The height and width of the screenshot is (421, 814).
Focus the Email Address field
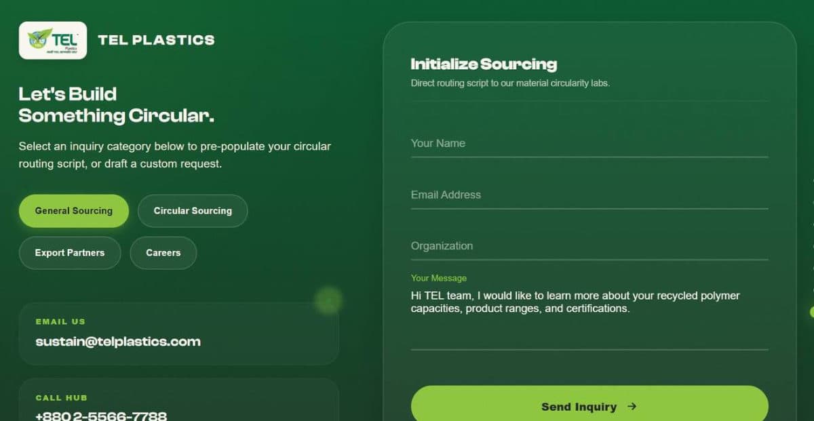pyautogui.click(x=589, y=195)
